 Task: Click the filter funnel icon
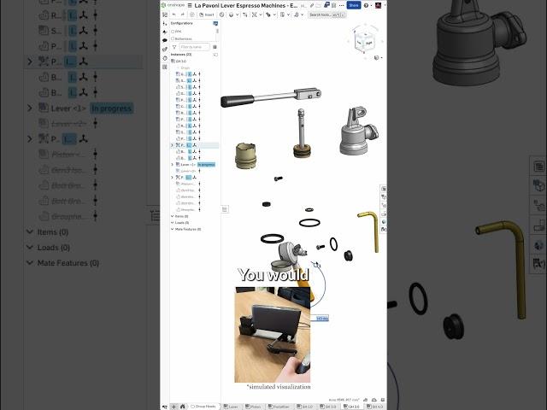(x=174, y=47)
